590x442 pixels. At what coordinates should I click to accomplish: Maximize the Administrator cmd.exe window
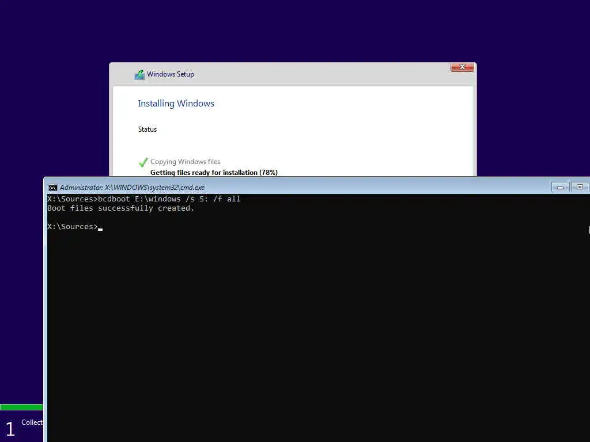pyautogui.click(x=580, y=187)
